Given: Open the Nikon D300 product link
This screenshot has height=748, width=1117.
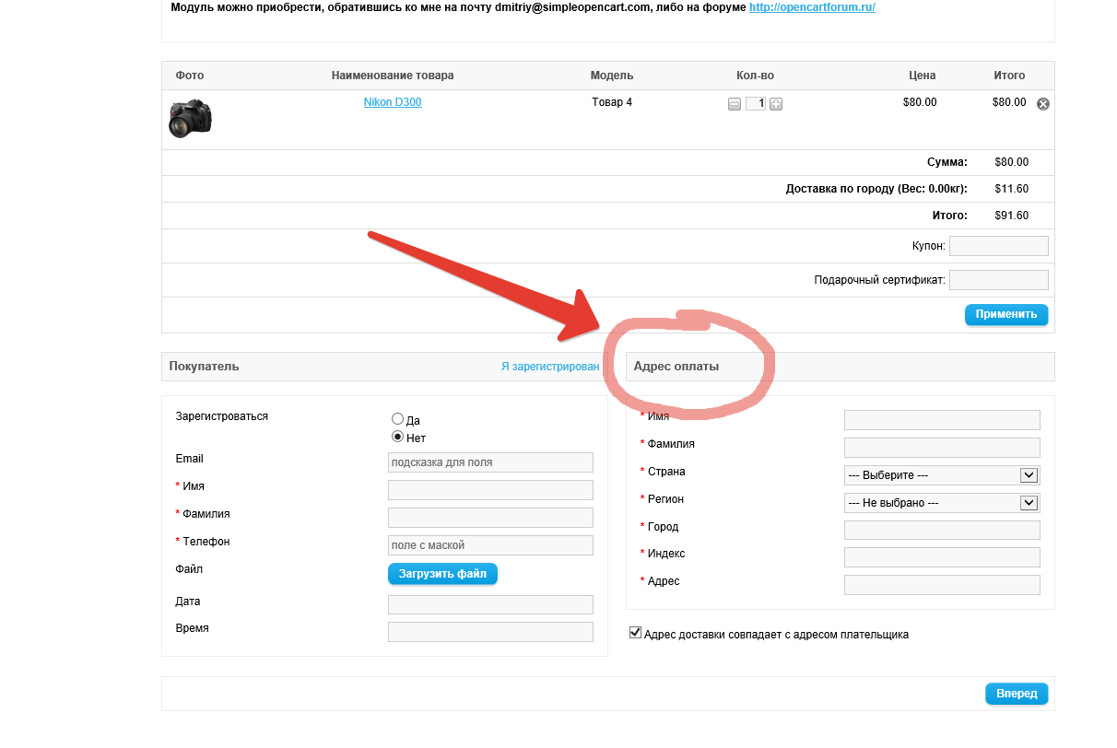Looking at the screenshot, I should point(393,102).
